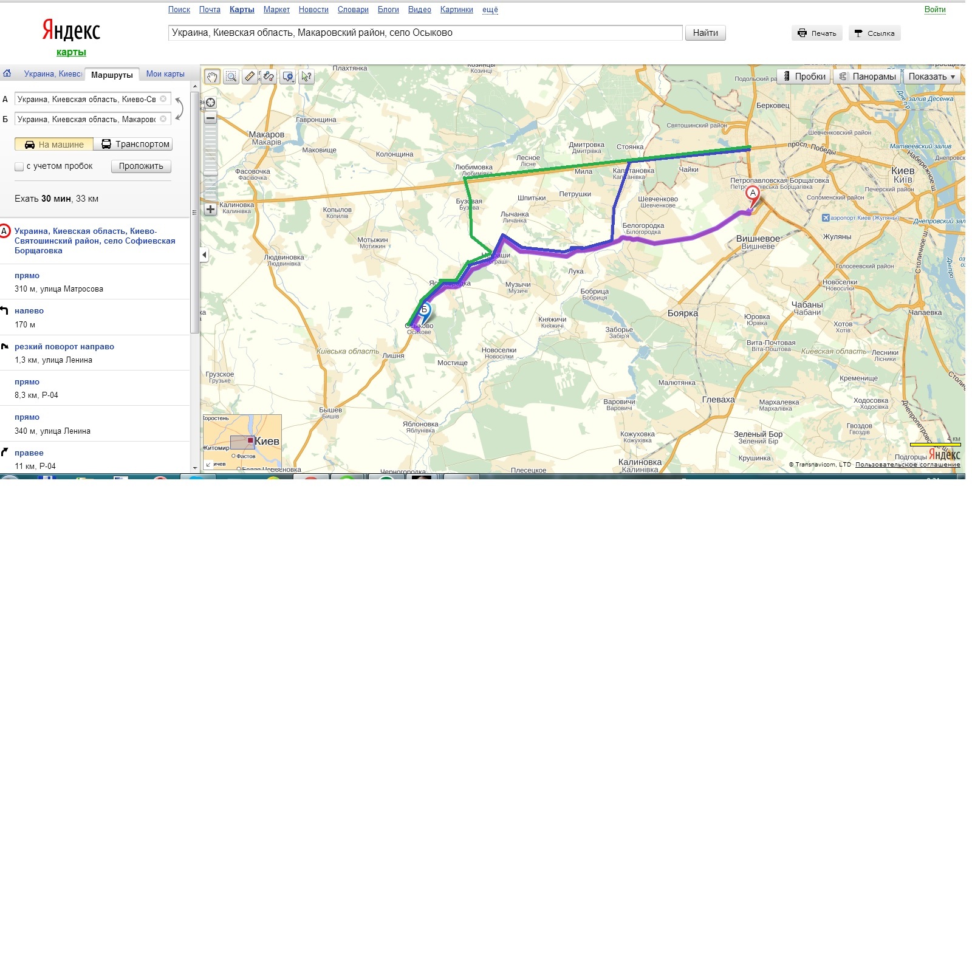
Task: Open the Показать dropdown
Action: point(932,77)
